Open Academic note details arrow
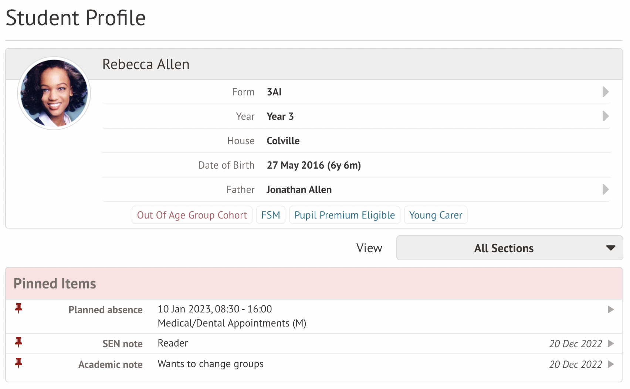This screenshot has width=630, height=389. pyautogui.click(x=610, y=364)
